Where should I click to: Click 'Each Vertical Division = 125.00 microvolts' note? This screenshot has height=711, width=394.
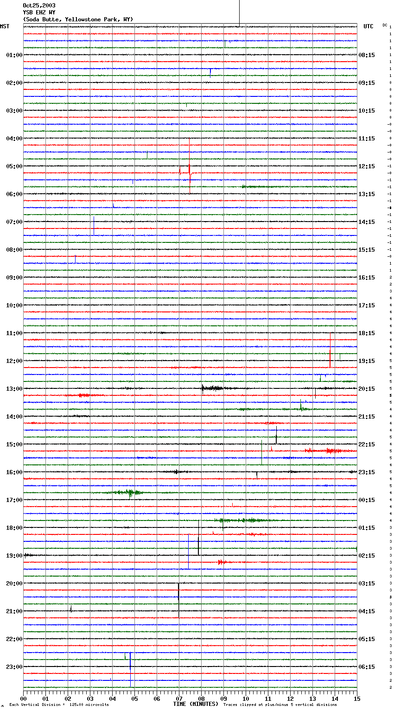click(59, 705)
